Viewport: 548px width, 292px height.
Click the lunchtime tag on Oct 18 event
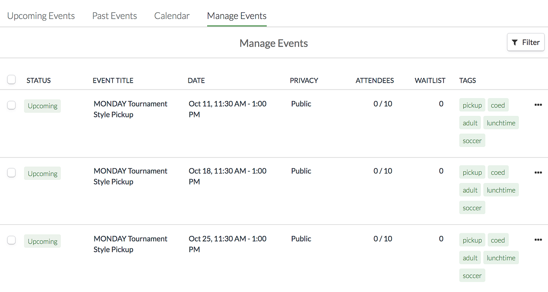[501, 190]
